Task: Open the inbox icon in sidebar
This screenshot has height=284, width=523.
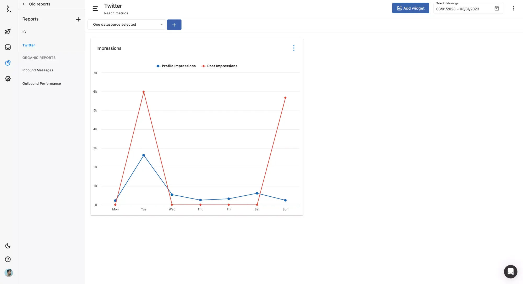Action: [8, 47]
